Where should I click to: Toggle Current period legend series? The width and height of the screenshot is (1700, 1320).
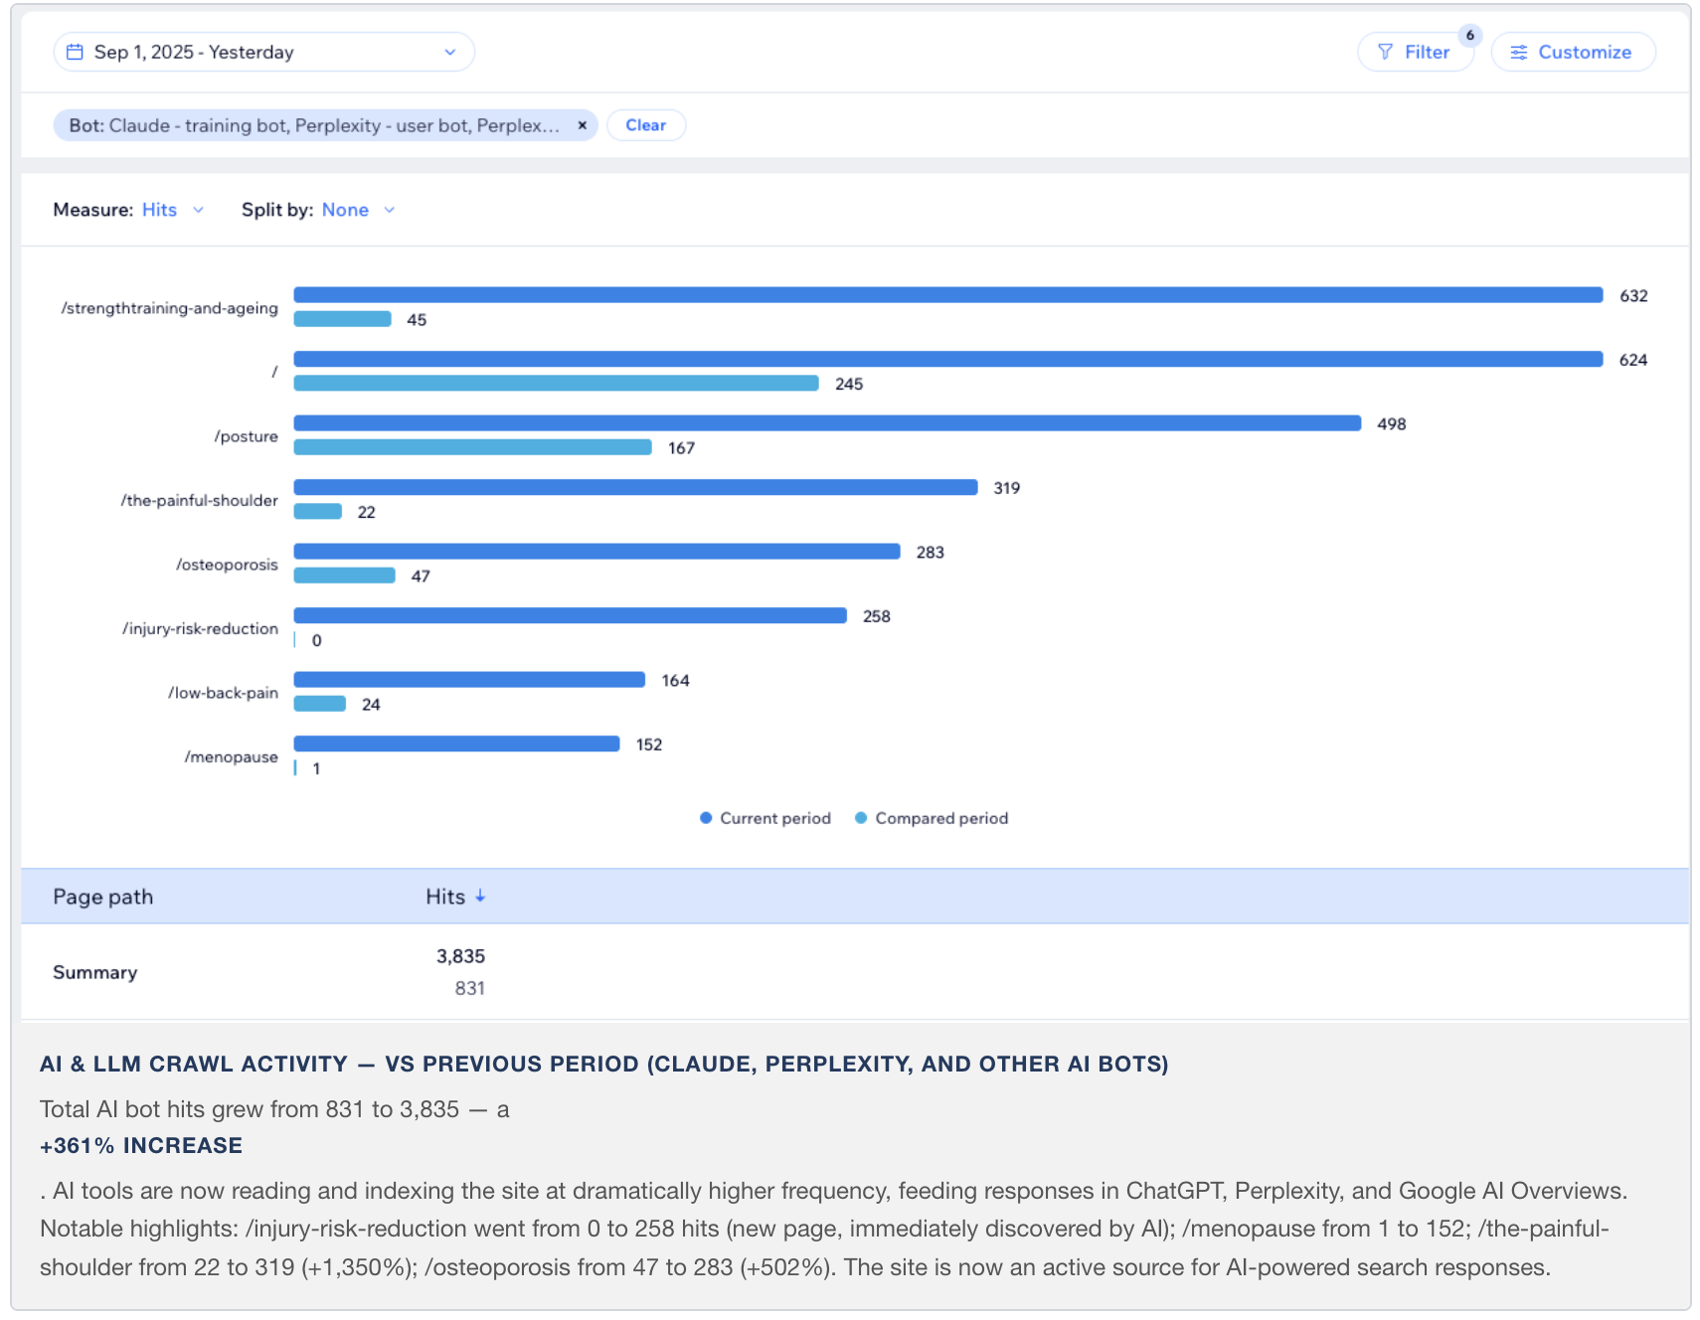(x=765, y=818)
